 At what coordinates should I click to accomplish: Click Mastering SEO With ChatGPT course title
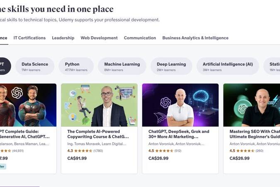point(255,134)
